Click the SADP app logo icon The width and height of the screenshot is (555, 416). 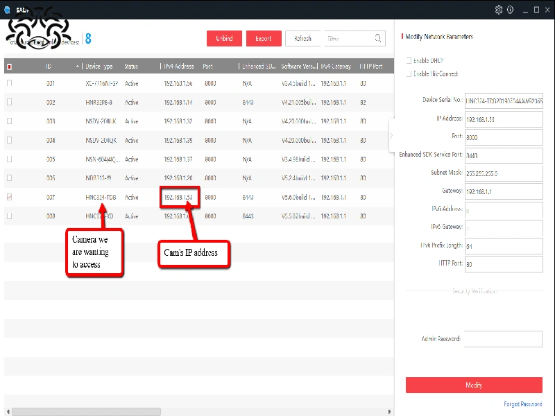[x=6, y=10]
